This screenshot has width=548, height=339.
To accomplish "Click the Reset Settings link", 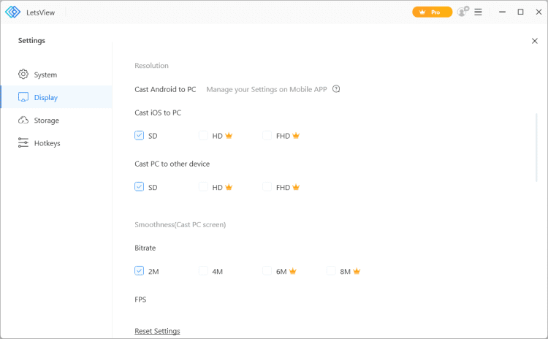I will coord(157,331).
